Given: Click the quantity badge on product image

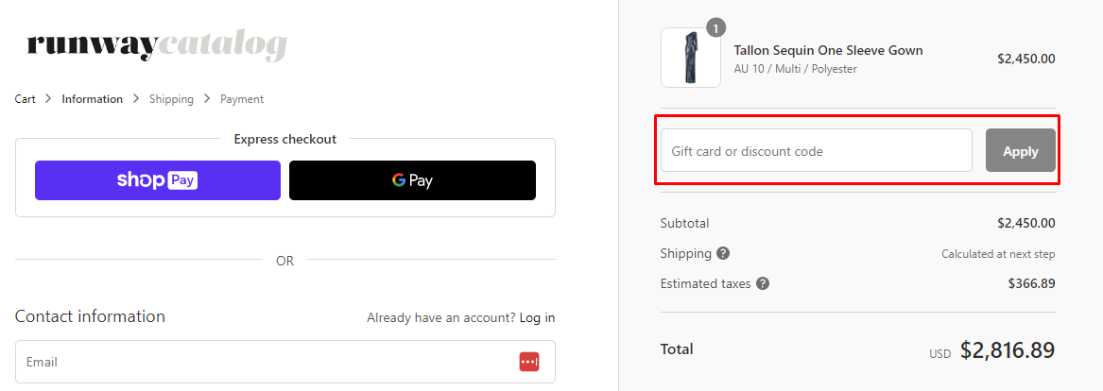Looking at the screenshot, I should (x=716, y=27).
